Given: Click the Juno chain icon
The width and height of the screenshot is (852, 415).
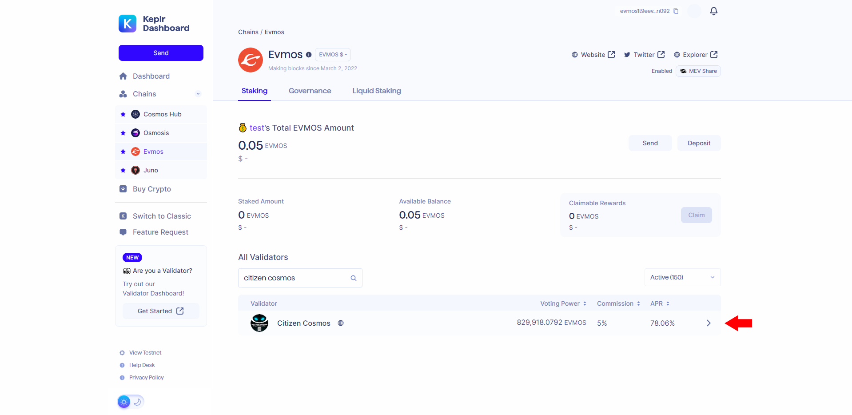Looking at the screenshot, I should point(135,170).
